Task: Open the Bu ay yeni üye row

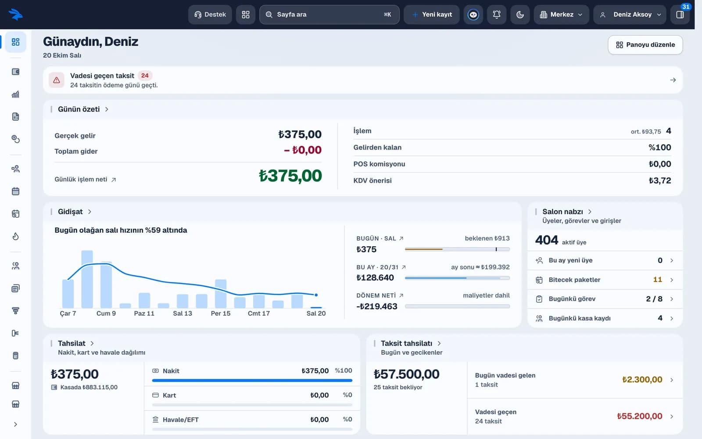Action: coord(605,260)
